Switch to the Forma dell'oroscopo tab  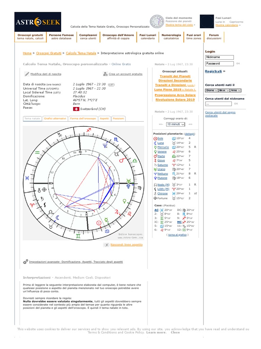pyautogui.click(x=83, y=119)
